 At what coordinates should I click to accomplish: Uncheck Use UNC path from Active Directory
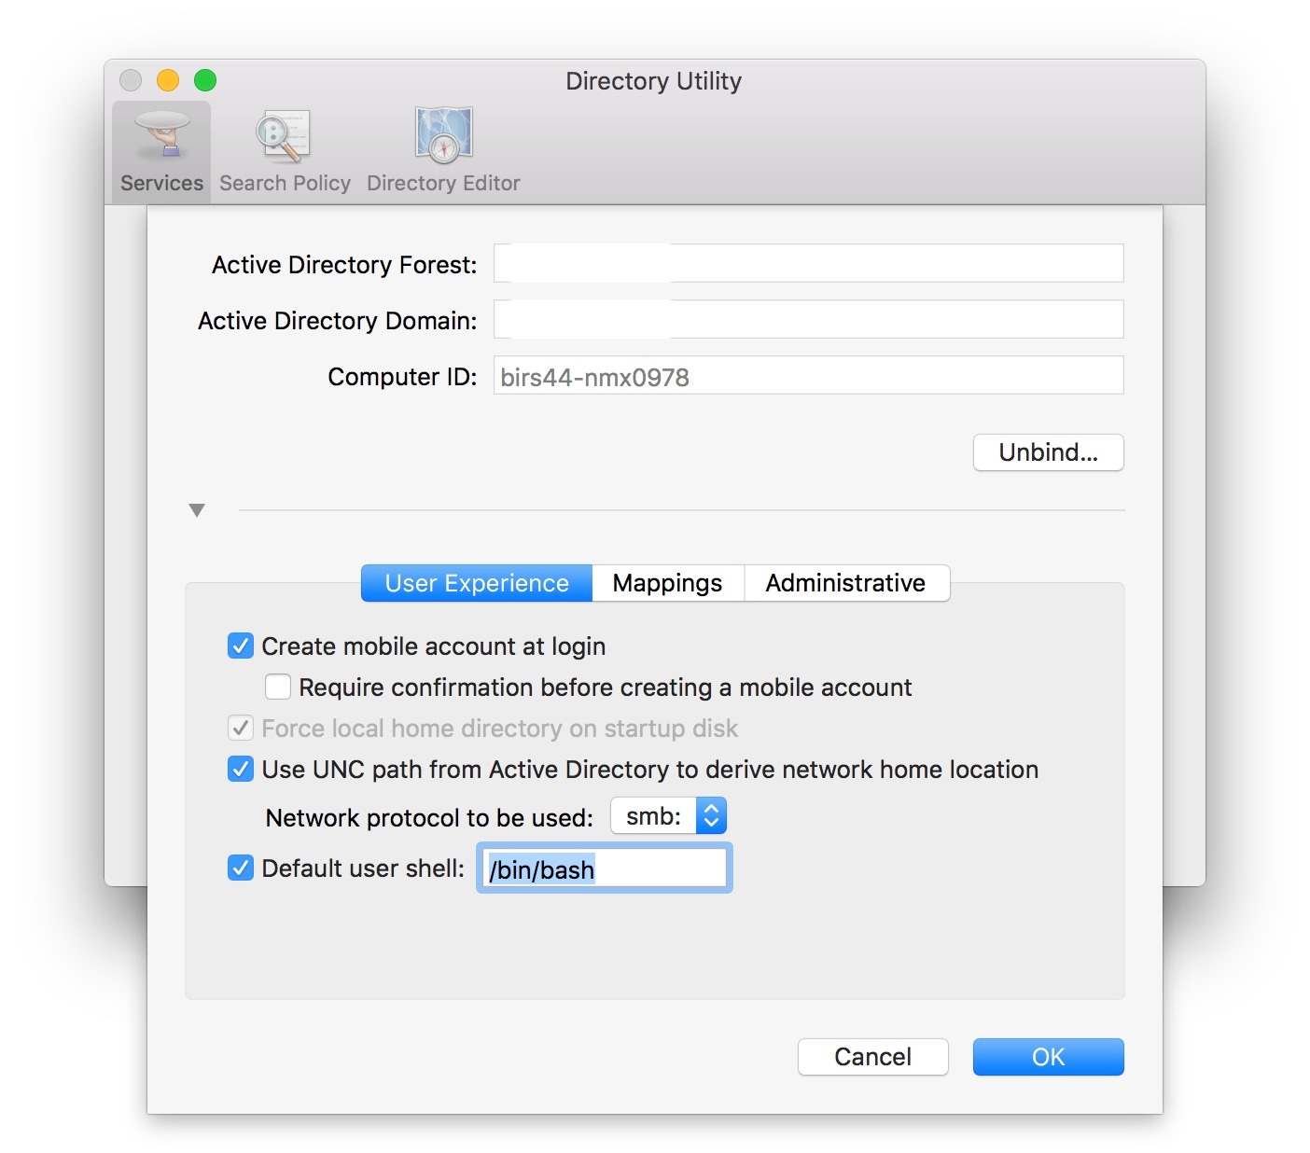pos(241,769)
